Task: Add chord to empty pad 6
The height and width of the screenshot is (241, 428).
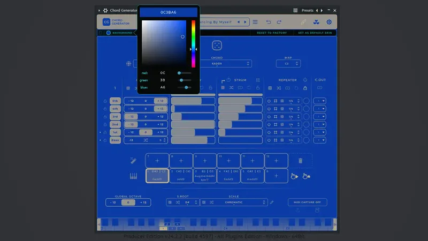Action: (x=276, y=176)
